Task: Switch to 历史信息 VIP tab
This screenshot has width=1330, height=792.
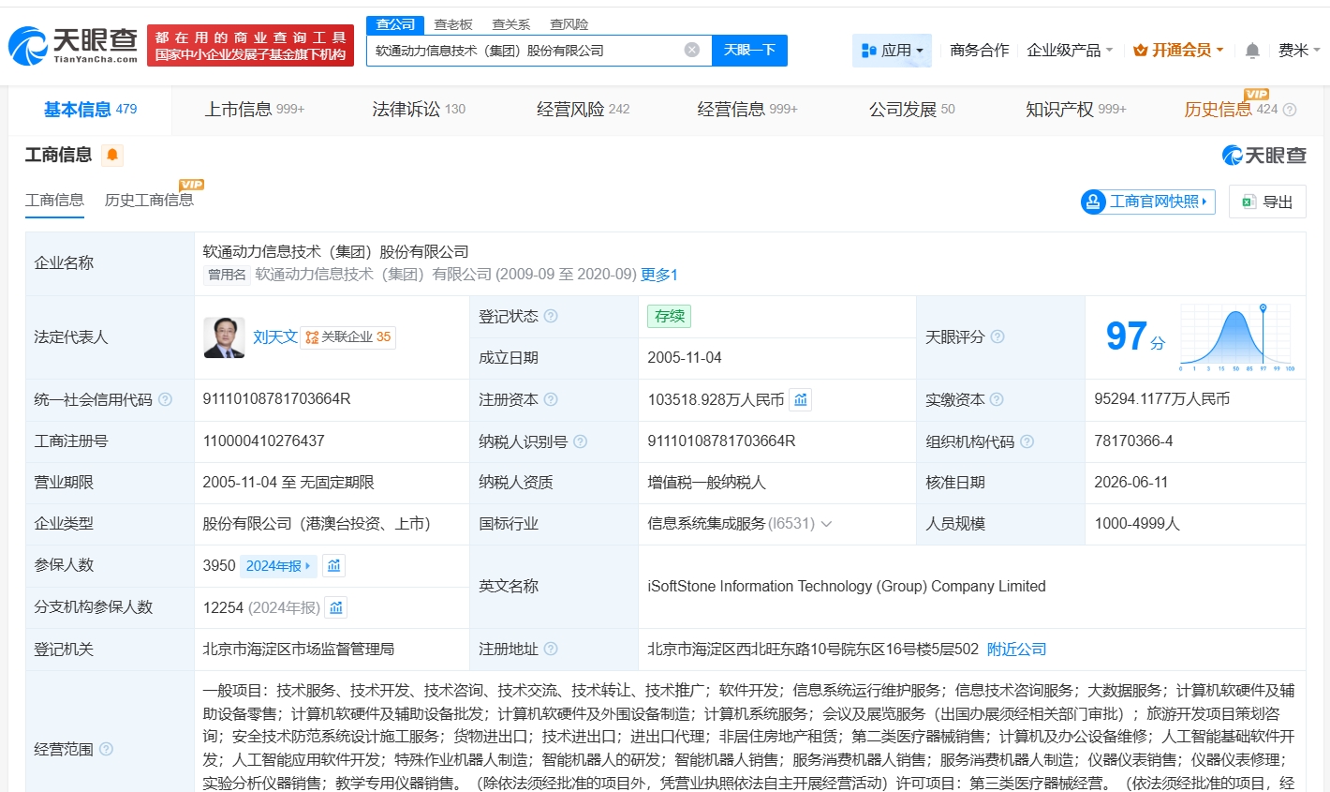Action: coord(1231,110)
